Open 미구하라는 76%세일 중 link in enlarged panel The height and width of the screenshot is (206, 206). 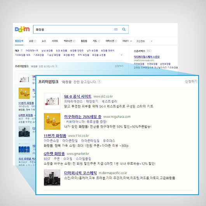[x=83, y=117]
